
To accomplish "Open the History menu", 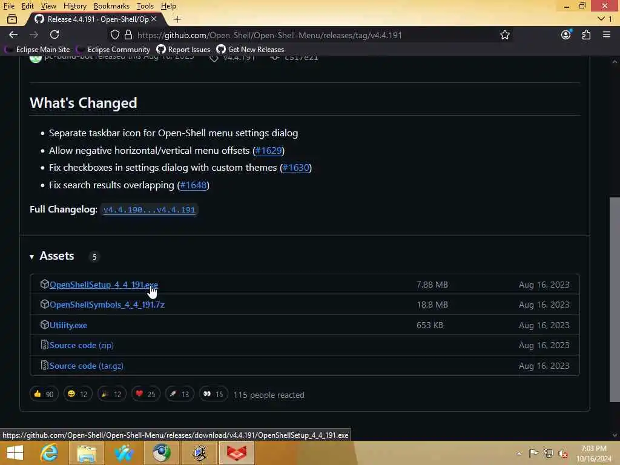I will 74,6.
